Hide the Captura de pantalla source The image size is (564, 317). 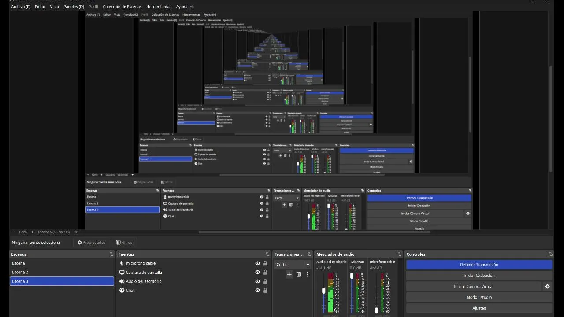click(x=258, y=273)
